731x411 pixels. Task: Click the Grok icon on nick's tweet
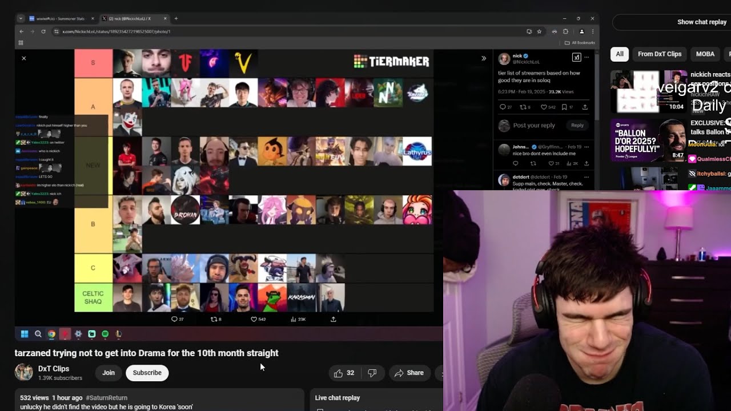[576, 57]
